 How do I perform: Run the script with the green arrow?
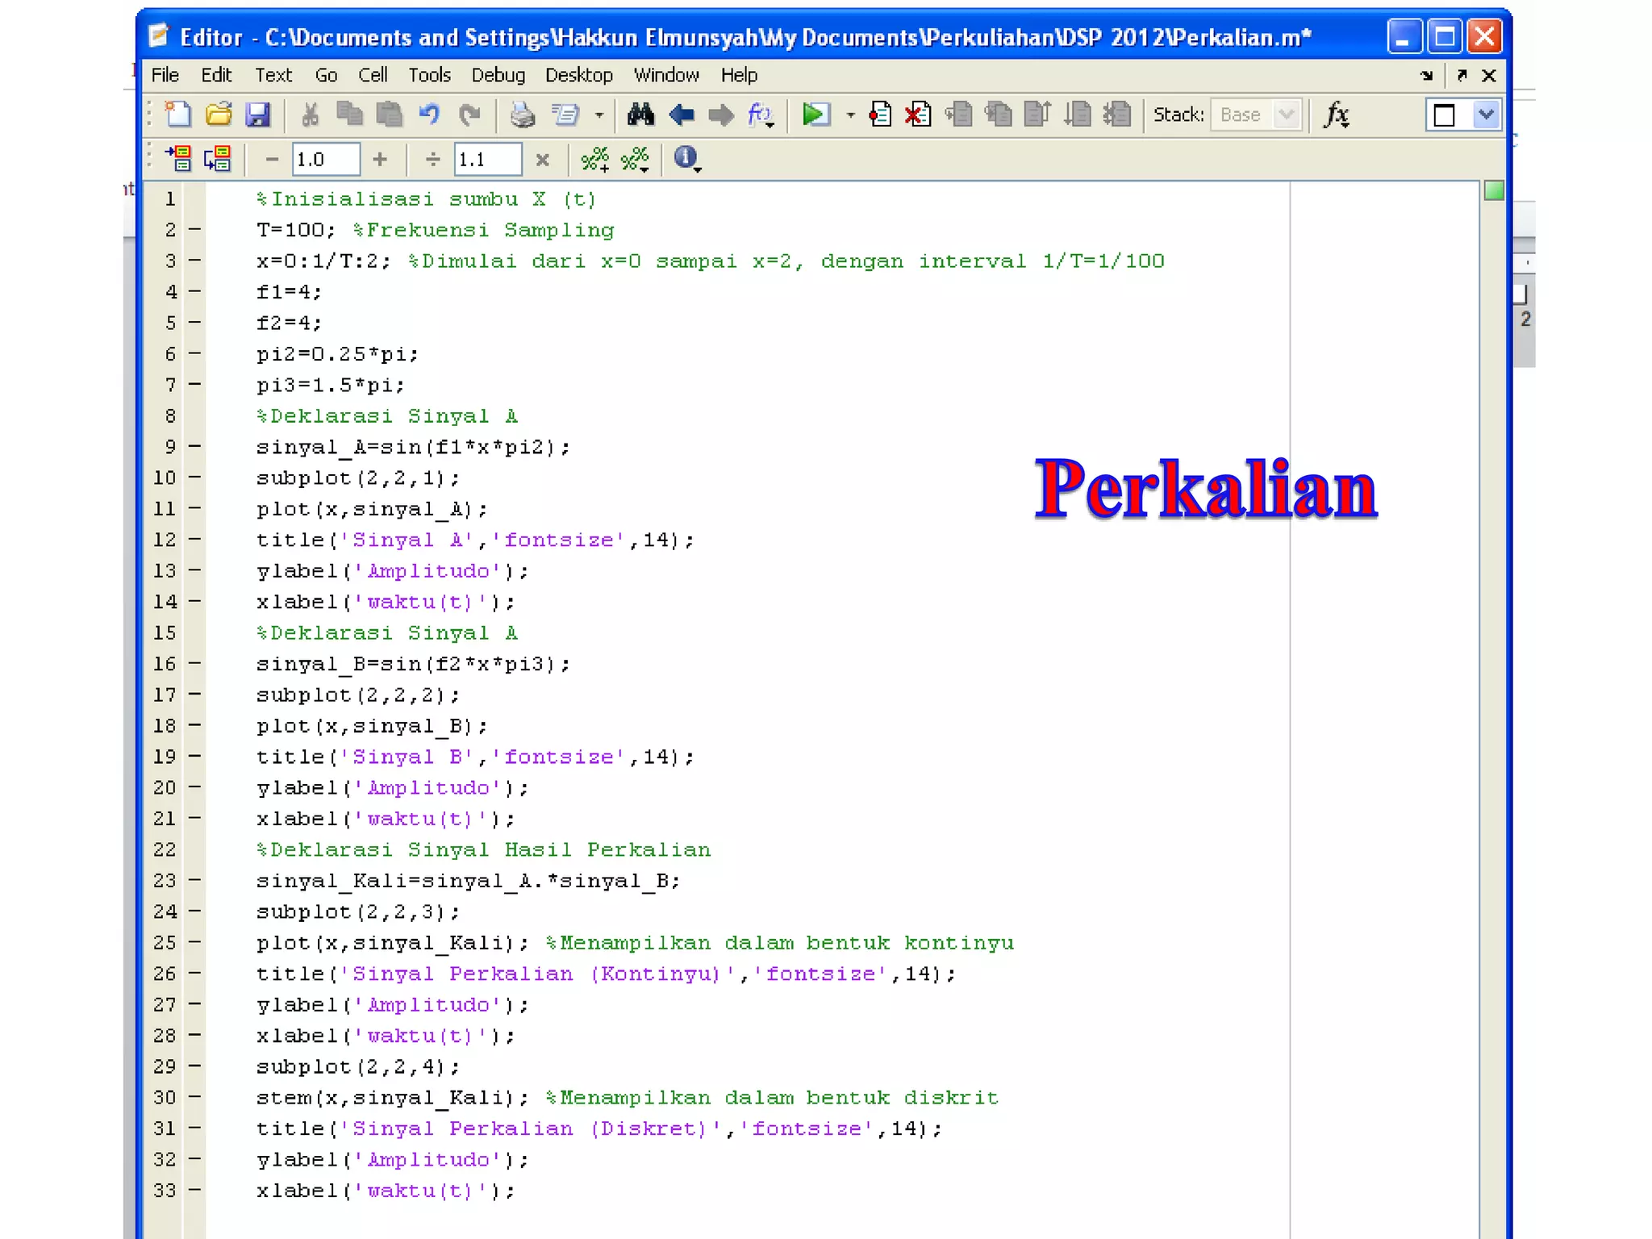[x=816, y=115]
